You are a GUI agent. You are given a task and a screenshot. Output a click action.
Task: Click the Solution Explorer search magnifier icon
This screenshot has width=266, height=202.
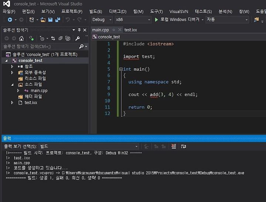click(x=81, y=46)
